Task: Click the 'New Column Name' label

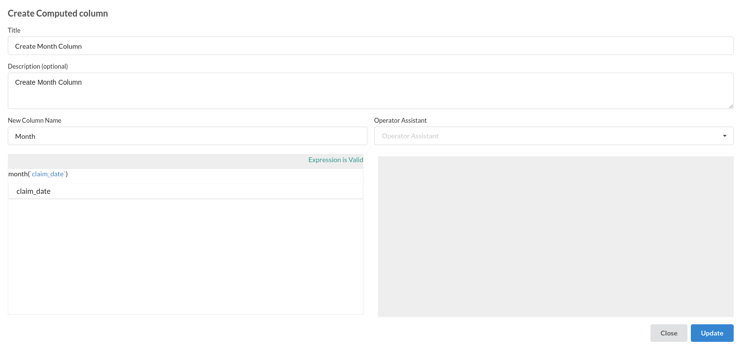Action: [35, 120]
